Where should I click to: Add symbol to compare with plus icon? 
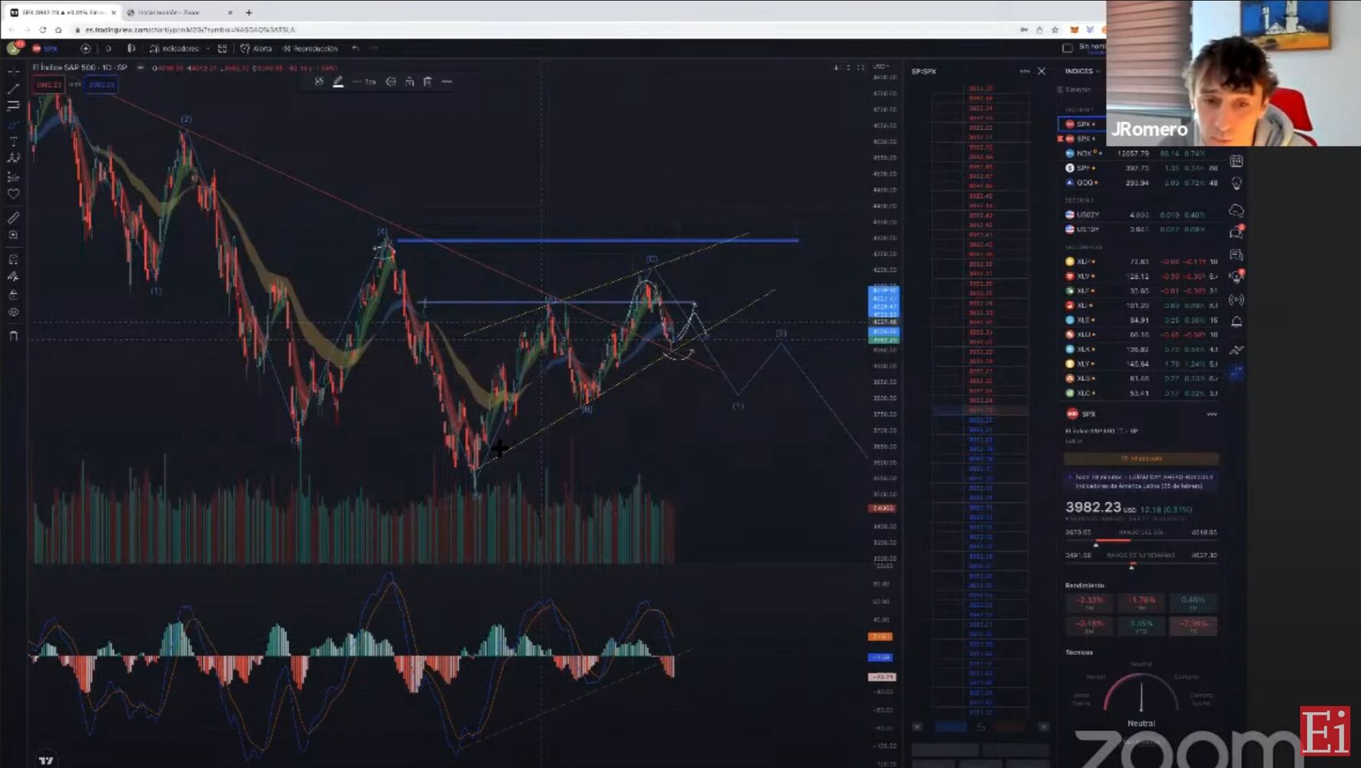[85, 48]
